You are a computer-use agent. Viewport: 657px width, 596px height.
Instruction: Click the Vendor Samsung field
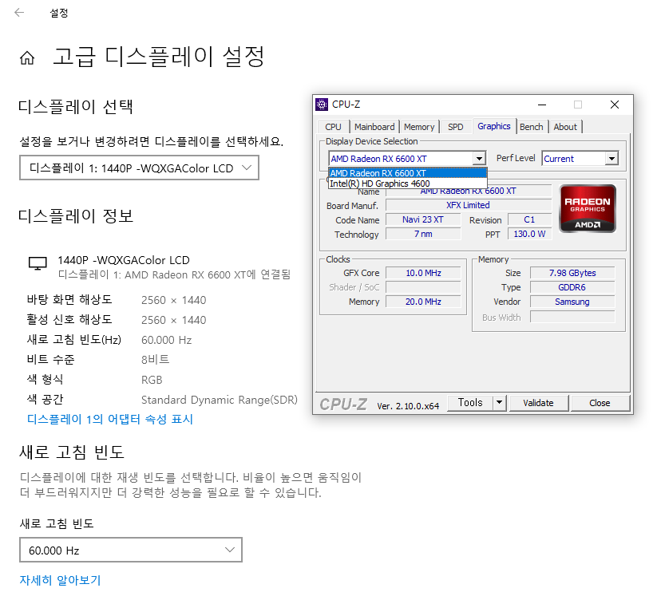(572, 302)
